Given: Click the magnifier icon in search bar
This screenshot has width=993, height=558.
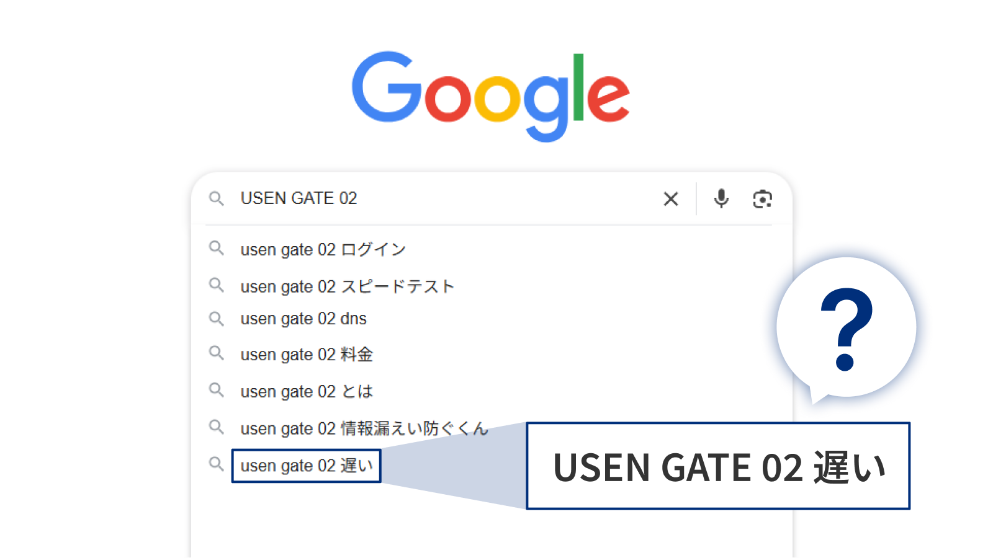Looking at the screenshot, I should (216, 198).
